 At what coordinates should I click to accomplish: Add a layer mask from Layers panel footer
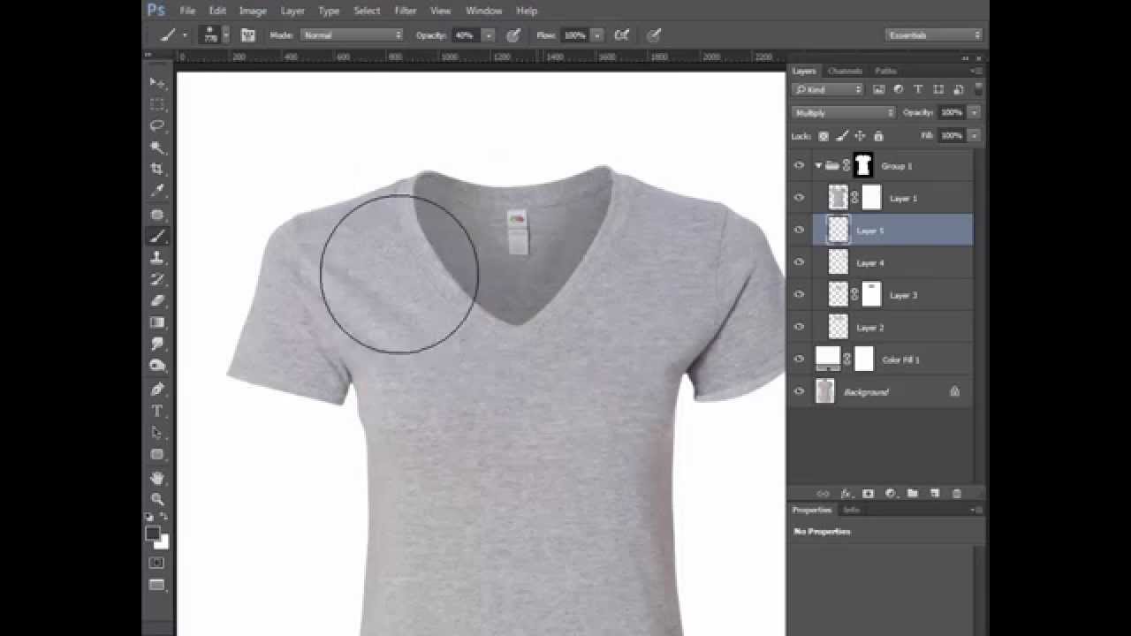tap(868, 494)
